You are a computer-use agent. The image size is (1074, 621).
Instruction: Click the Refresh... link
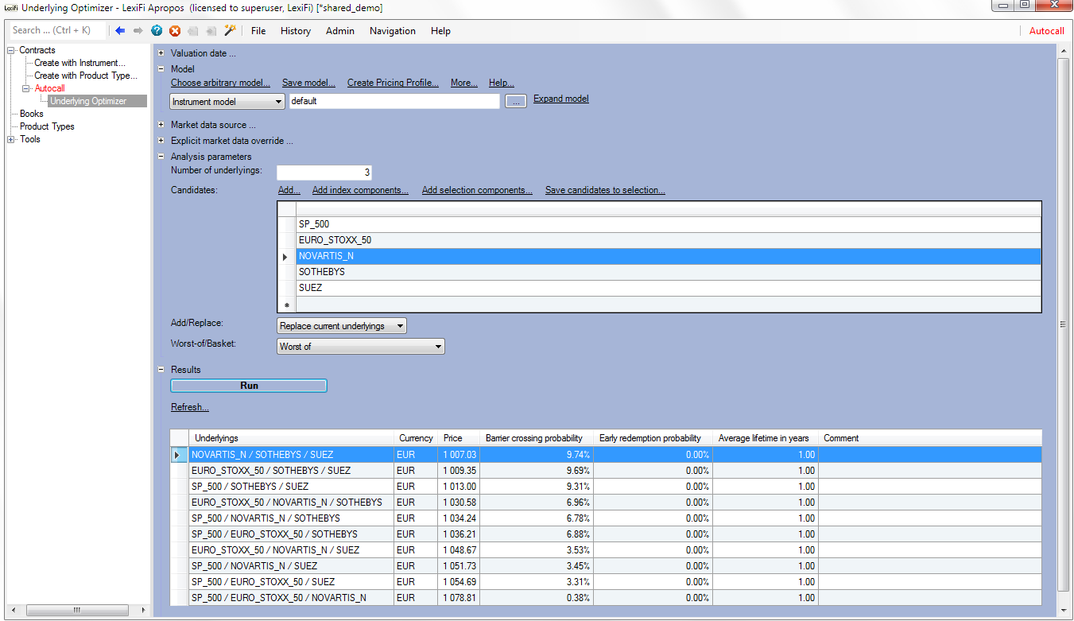[190, 407]
